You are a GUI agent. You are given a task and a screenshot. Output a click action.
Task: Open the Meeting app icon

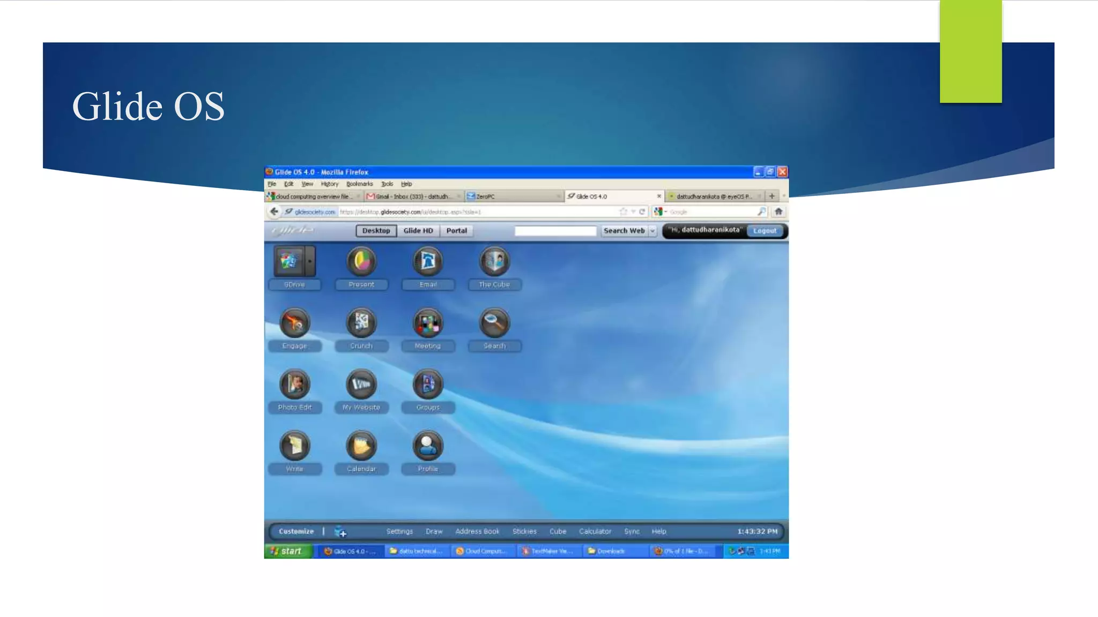(428, 323)
